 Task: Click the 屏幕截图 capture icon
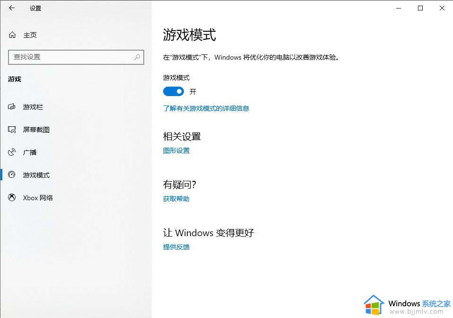click(12, 130)
